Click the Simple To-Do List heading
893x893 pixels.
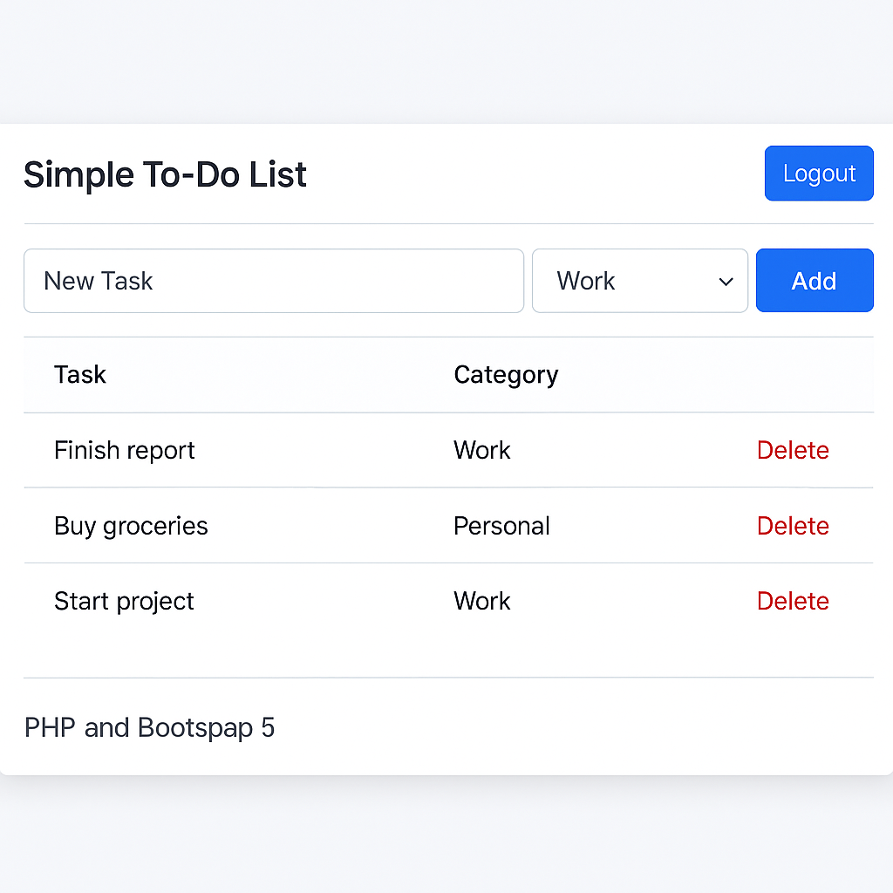[x=165, y=174]
